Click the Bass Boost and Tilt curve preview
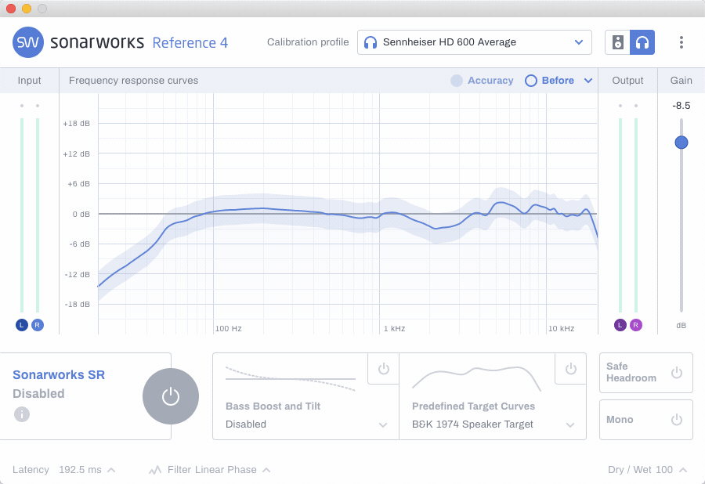Image resolution: width=705 pixels, height=484 pixels. [291, 379]
